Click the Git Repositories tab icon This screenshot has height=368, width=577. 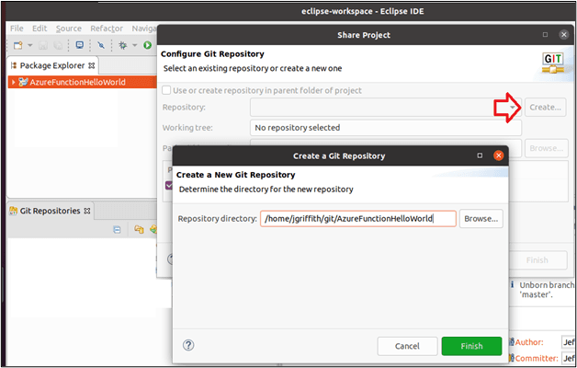click(x=13, y=211)
